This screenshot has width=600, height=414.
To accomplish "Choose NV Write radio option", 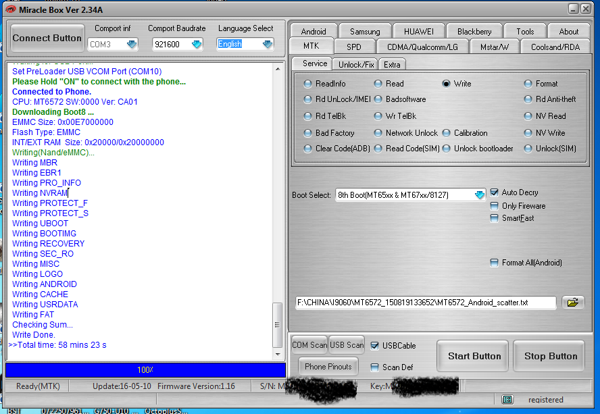I will tap(528, 133).
